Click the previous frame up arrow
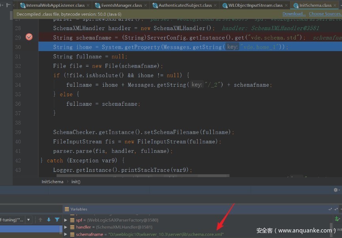Image resolution: width=342 pixels, height=238 pixels. [40, 220]
